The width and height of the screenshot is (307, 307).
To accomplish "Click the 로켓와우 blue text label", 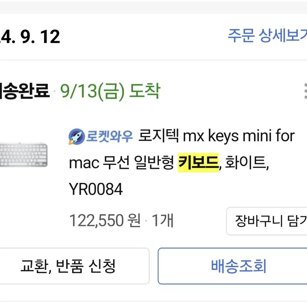I will click(109, 136).
